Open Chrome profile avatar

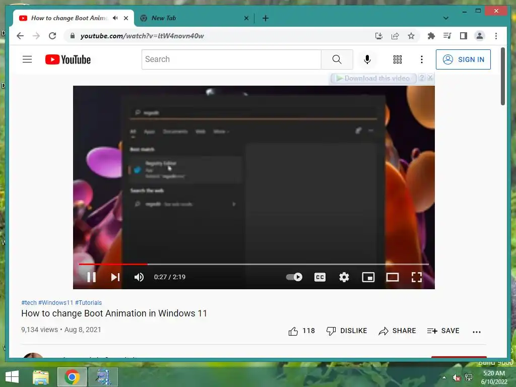(x=480, y=36)
